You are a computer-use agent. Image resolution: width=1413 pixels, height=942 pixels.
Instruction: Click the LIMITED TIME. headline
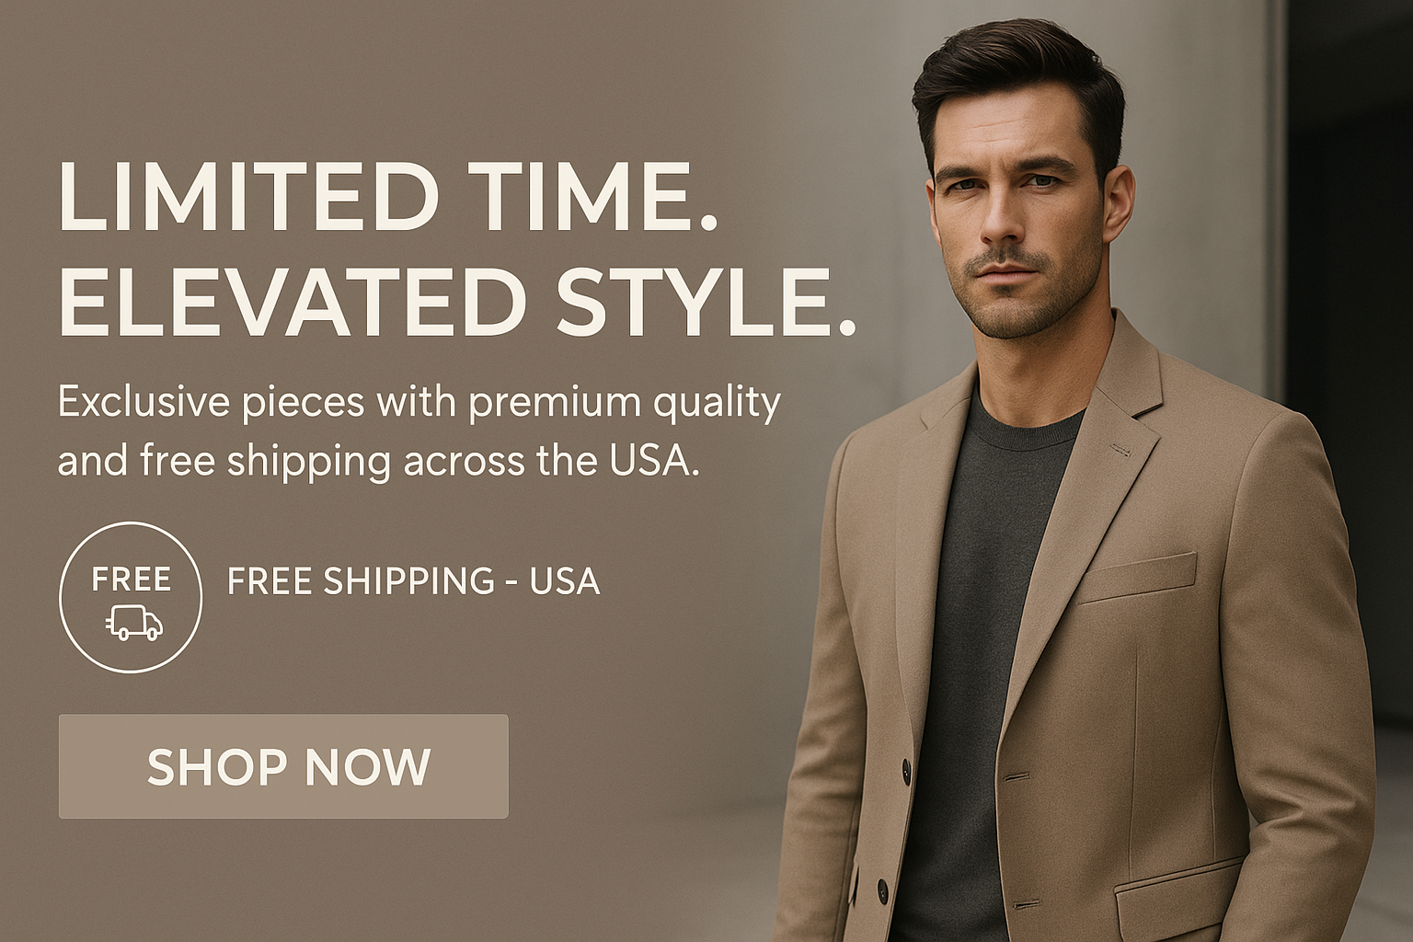point(387,198)
